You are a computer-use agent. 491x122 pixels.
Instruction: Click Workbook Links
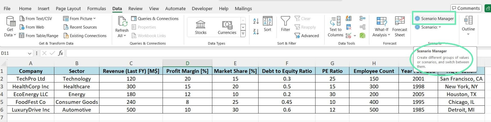[149, 36]
